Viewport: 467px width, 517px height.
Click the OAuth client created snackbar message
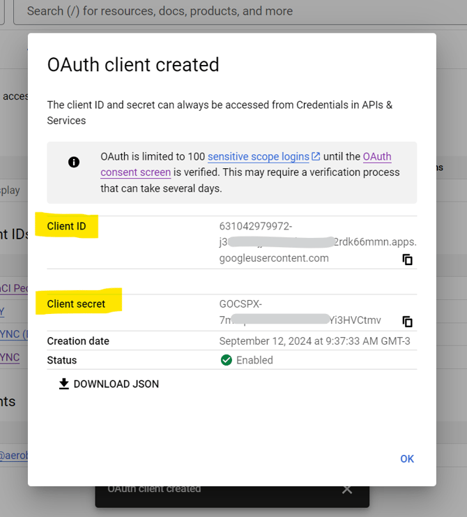[154, 489]
